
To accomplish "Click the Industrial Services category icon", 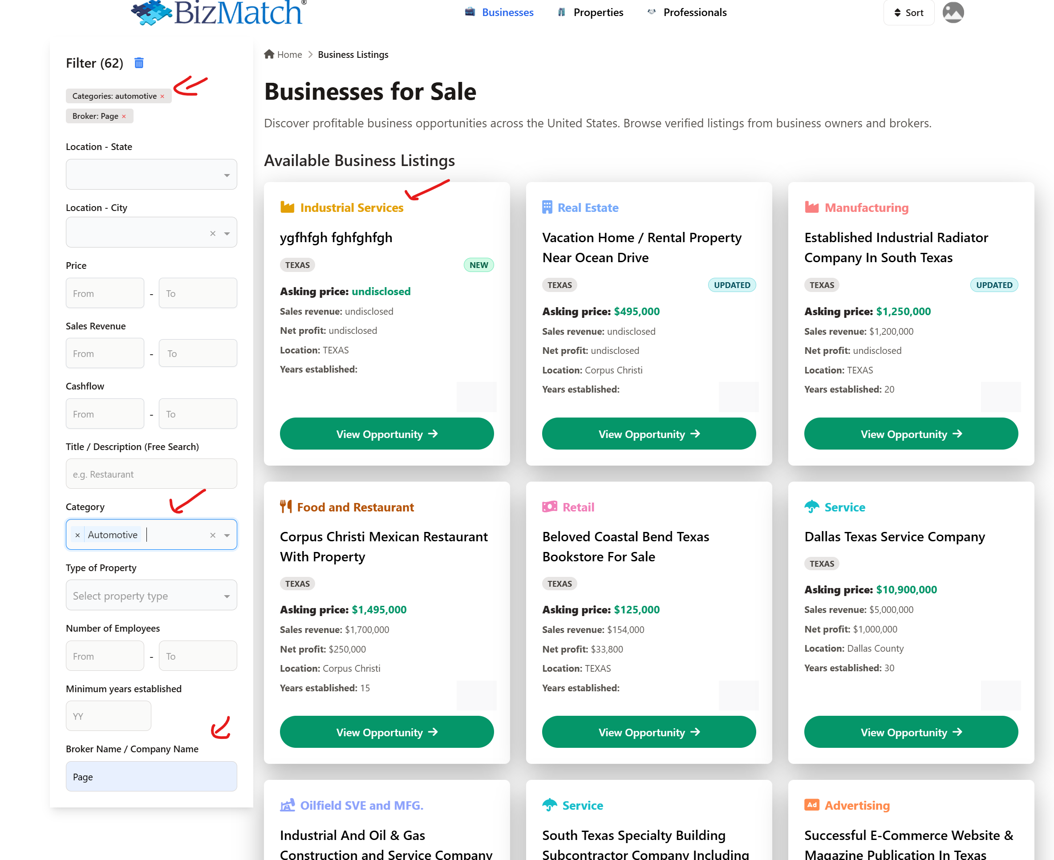I will coord(287,207).
